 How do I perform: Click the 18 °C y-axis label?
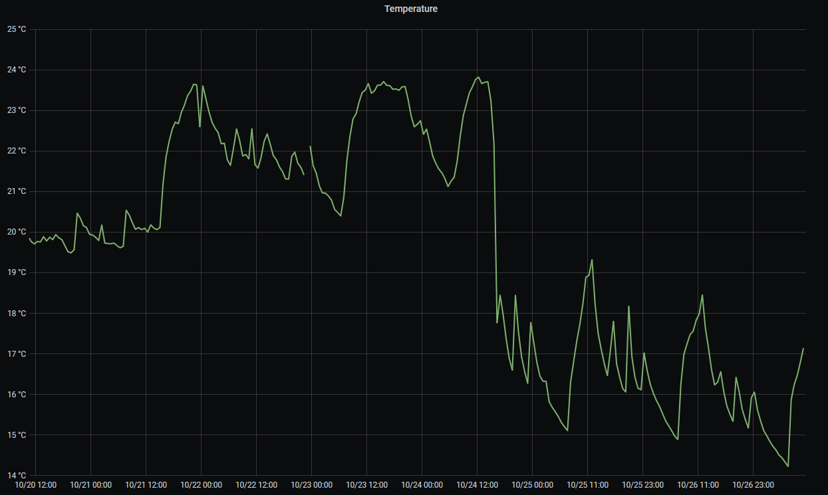coord(17,313)
